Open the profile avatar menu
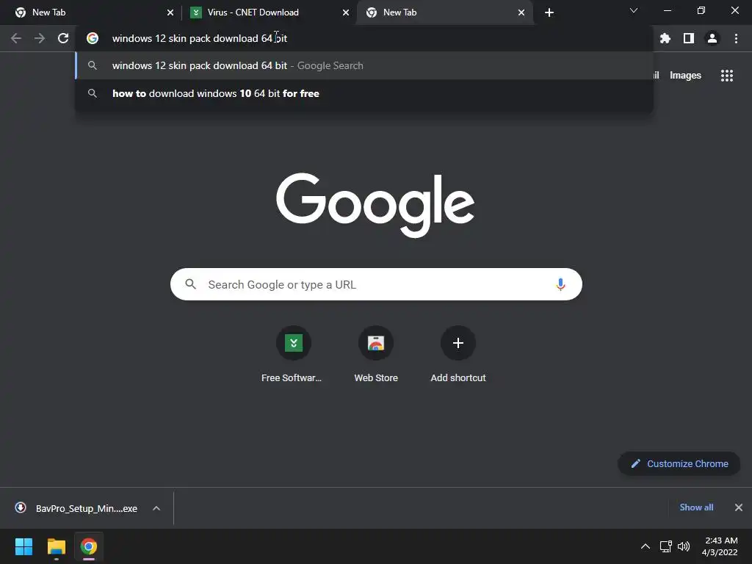 (x=712, y=38)
